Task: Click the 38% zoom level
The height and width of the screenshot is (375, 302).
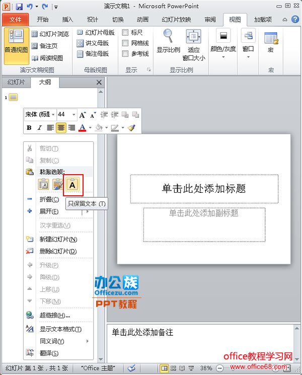Action: point(206,368)
